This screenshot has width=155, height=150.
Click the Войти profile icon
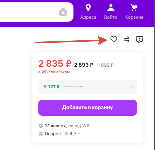[111, 8]
